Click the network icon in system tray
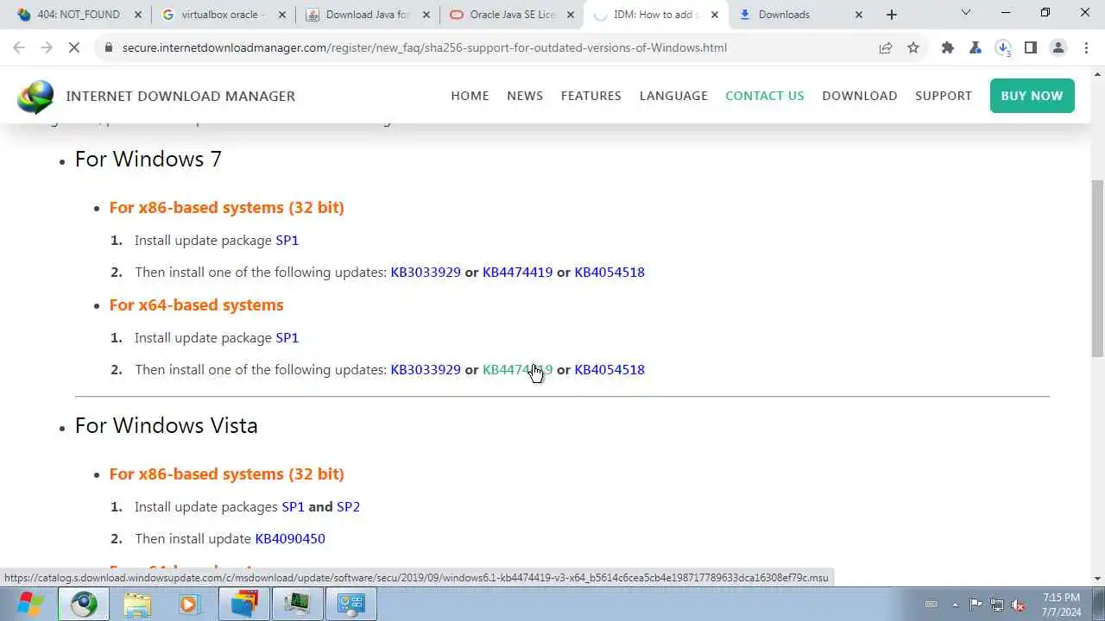1105x621 pixels. pyautogui.click(x=997, y=605)
